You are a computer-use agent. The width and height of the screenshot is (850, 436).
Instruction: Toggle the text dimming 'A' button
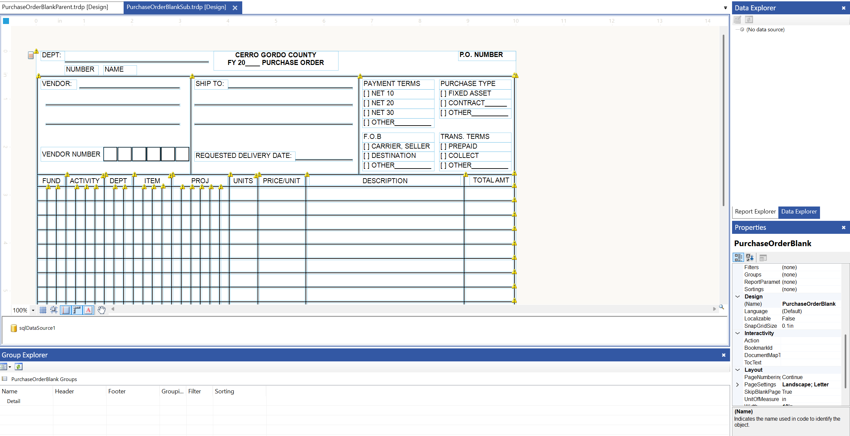pos(88,310)
